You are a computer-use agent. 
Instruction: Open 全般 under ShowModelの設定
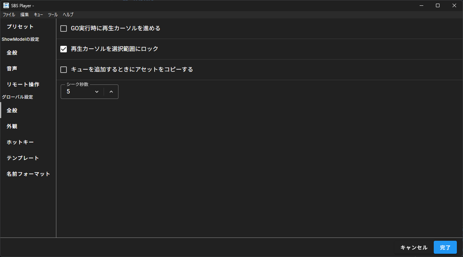coord(12,52)
